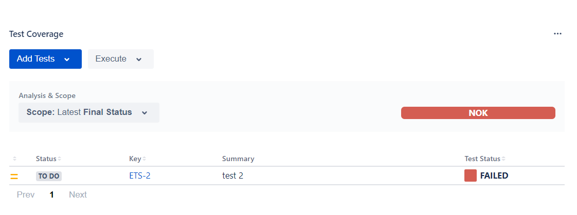Screen dimensions: 577x215
Task: Go to the Prev page
Action: 26,195
